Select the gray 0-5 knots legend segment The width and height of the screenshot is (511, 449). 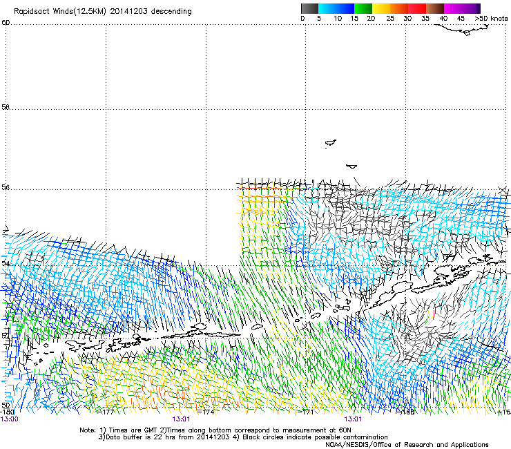pos(309,8)
